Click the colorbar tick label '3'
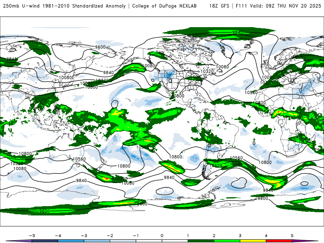 point(240,236)
